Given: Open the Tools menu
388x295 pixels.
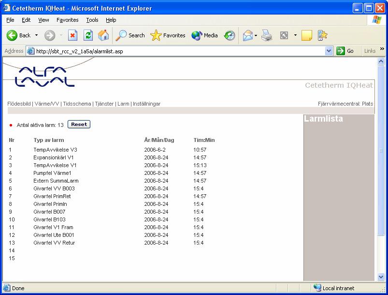Looking at the screenshot, I should (92, 20).
